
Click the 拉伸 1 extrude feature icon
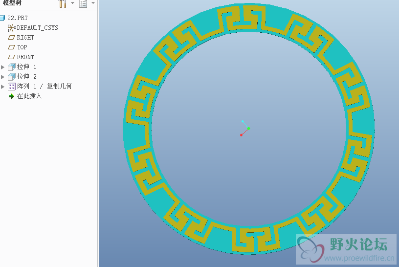[11, 67]
